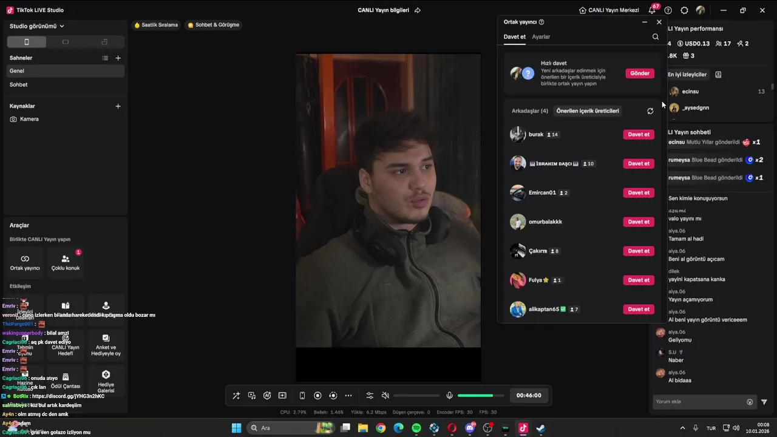Open the scene list view icon
Screen dimensions: 777x437
pyautogui.click(x=105, y=58)
